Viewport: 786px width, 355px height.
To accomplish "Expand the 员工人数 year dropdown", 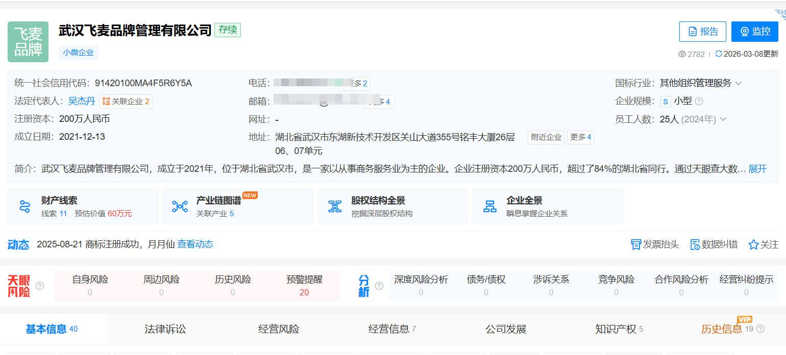I will [x=723, y=119].
